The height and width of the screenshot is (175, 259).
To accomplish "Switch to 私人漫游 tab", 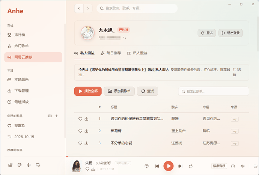I will (x=137, y=53).
